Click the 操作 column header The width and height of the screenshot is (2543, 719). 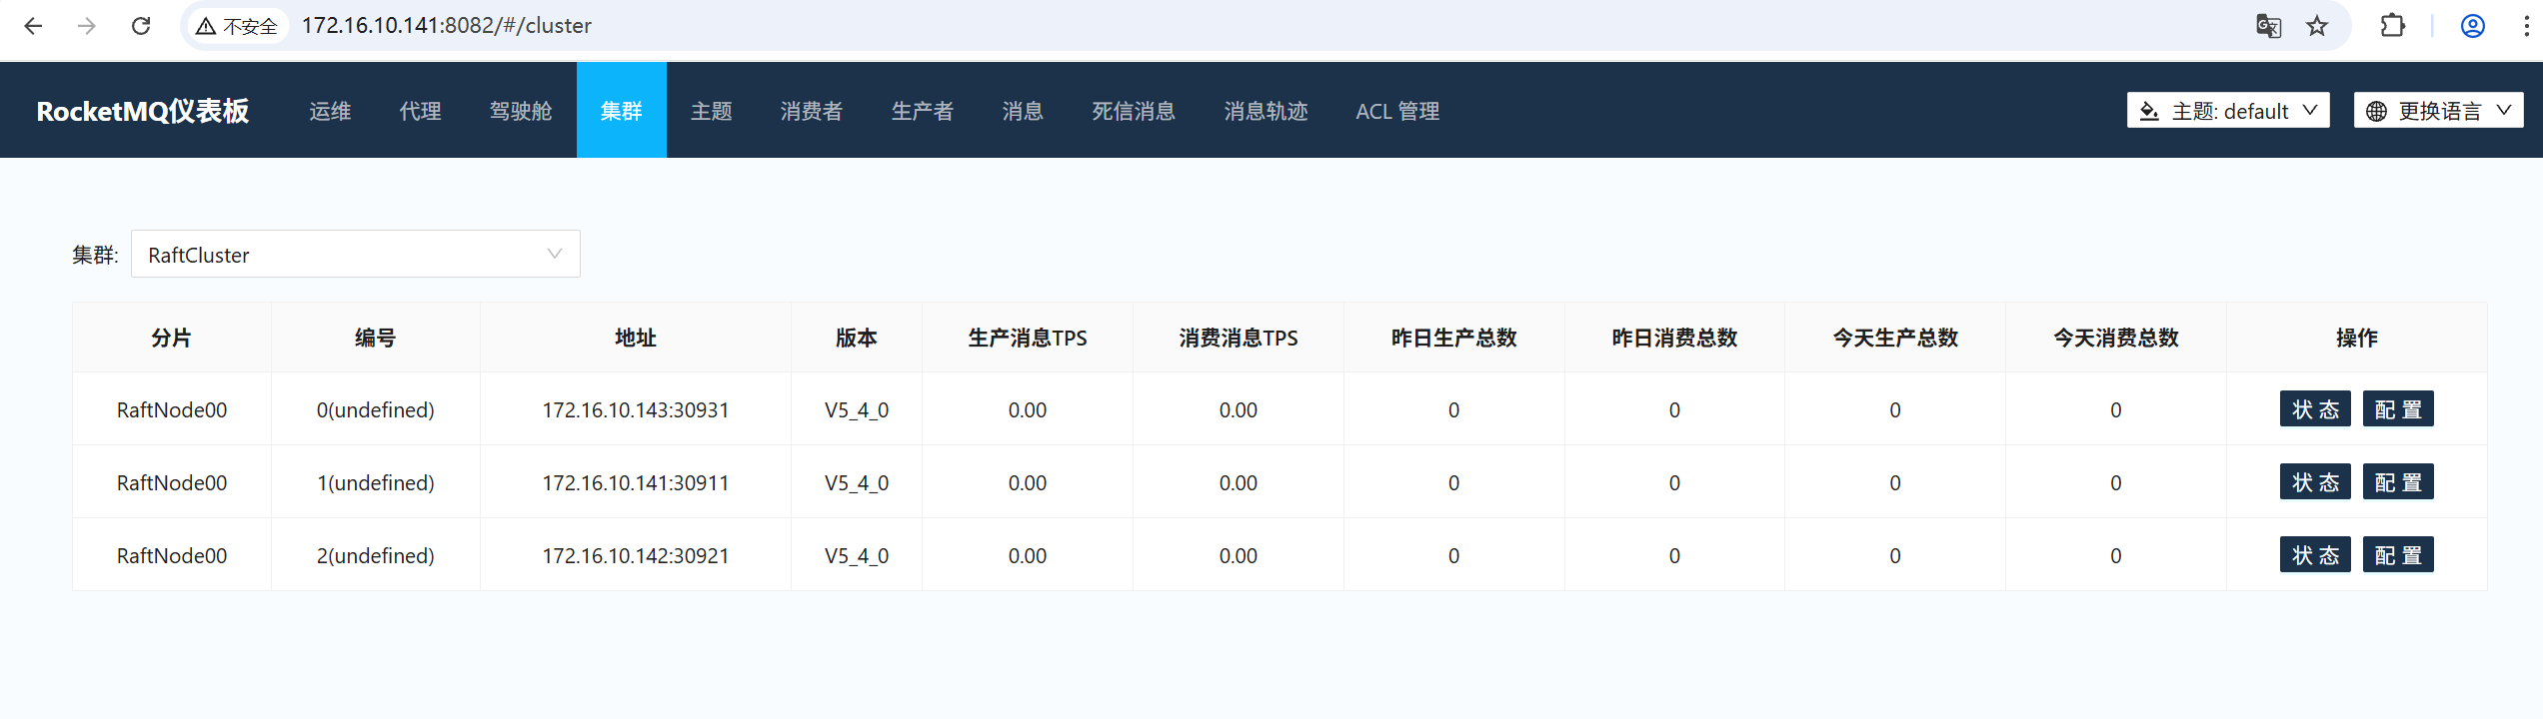point(2357,338)
